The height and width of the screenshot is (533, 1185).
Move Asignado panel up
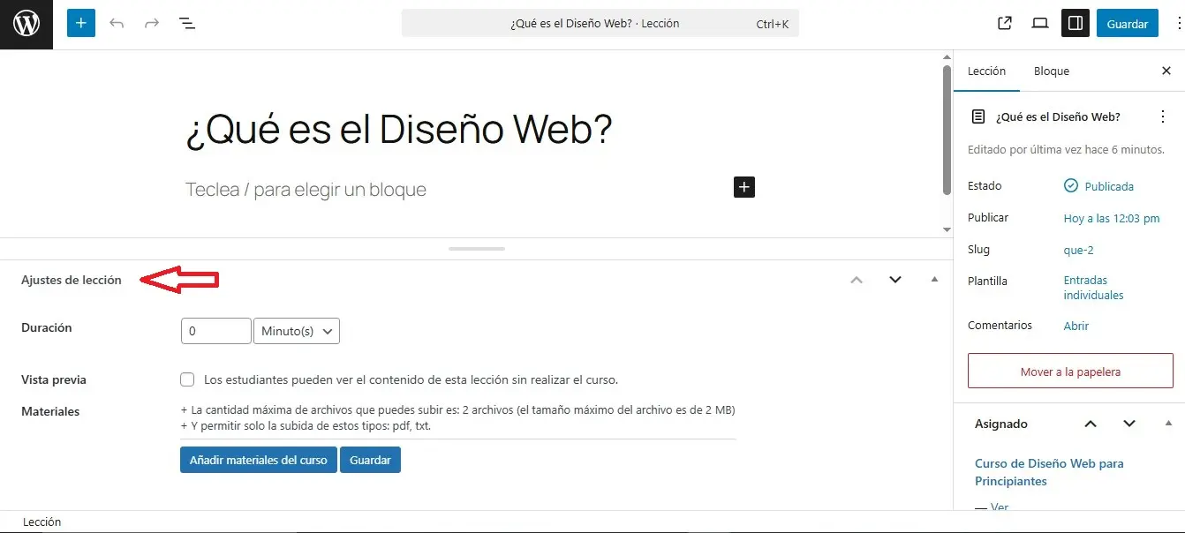pos(1091,424)
